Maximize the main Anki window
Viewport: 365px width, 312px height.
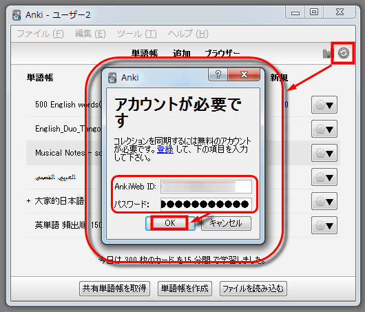(314, 12)
